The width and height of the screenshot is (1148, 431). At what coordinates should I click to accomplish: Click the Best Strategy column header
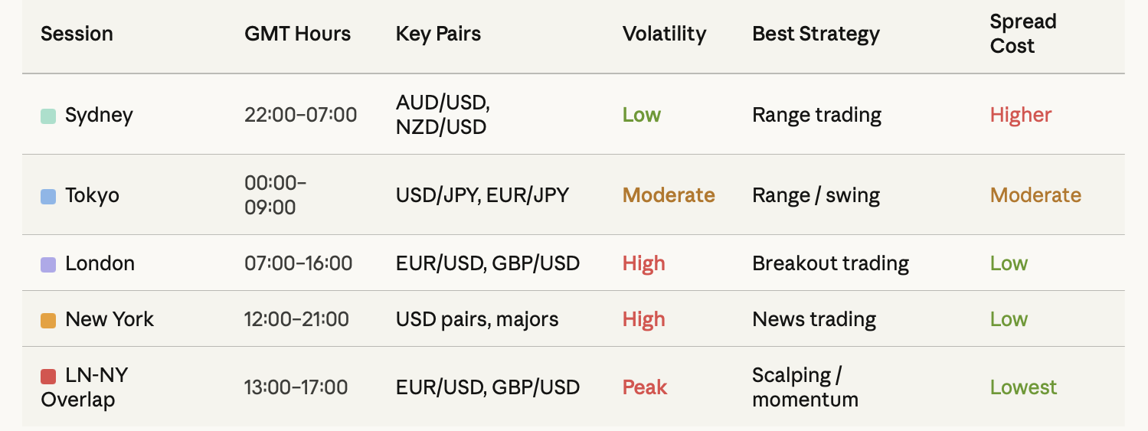(x=816, y=34)
